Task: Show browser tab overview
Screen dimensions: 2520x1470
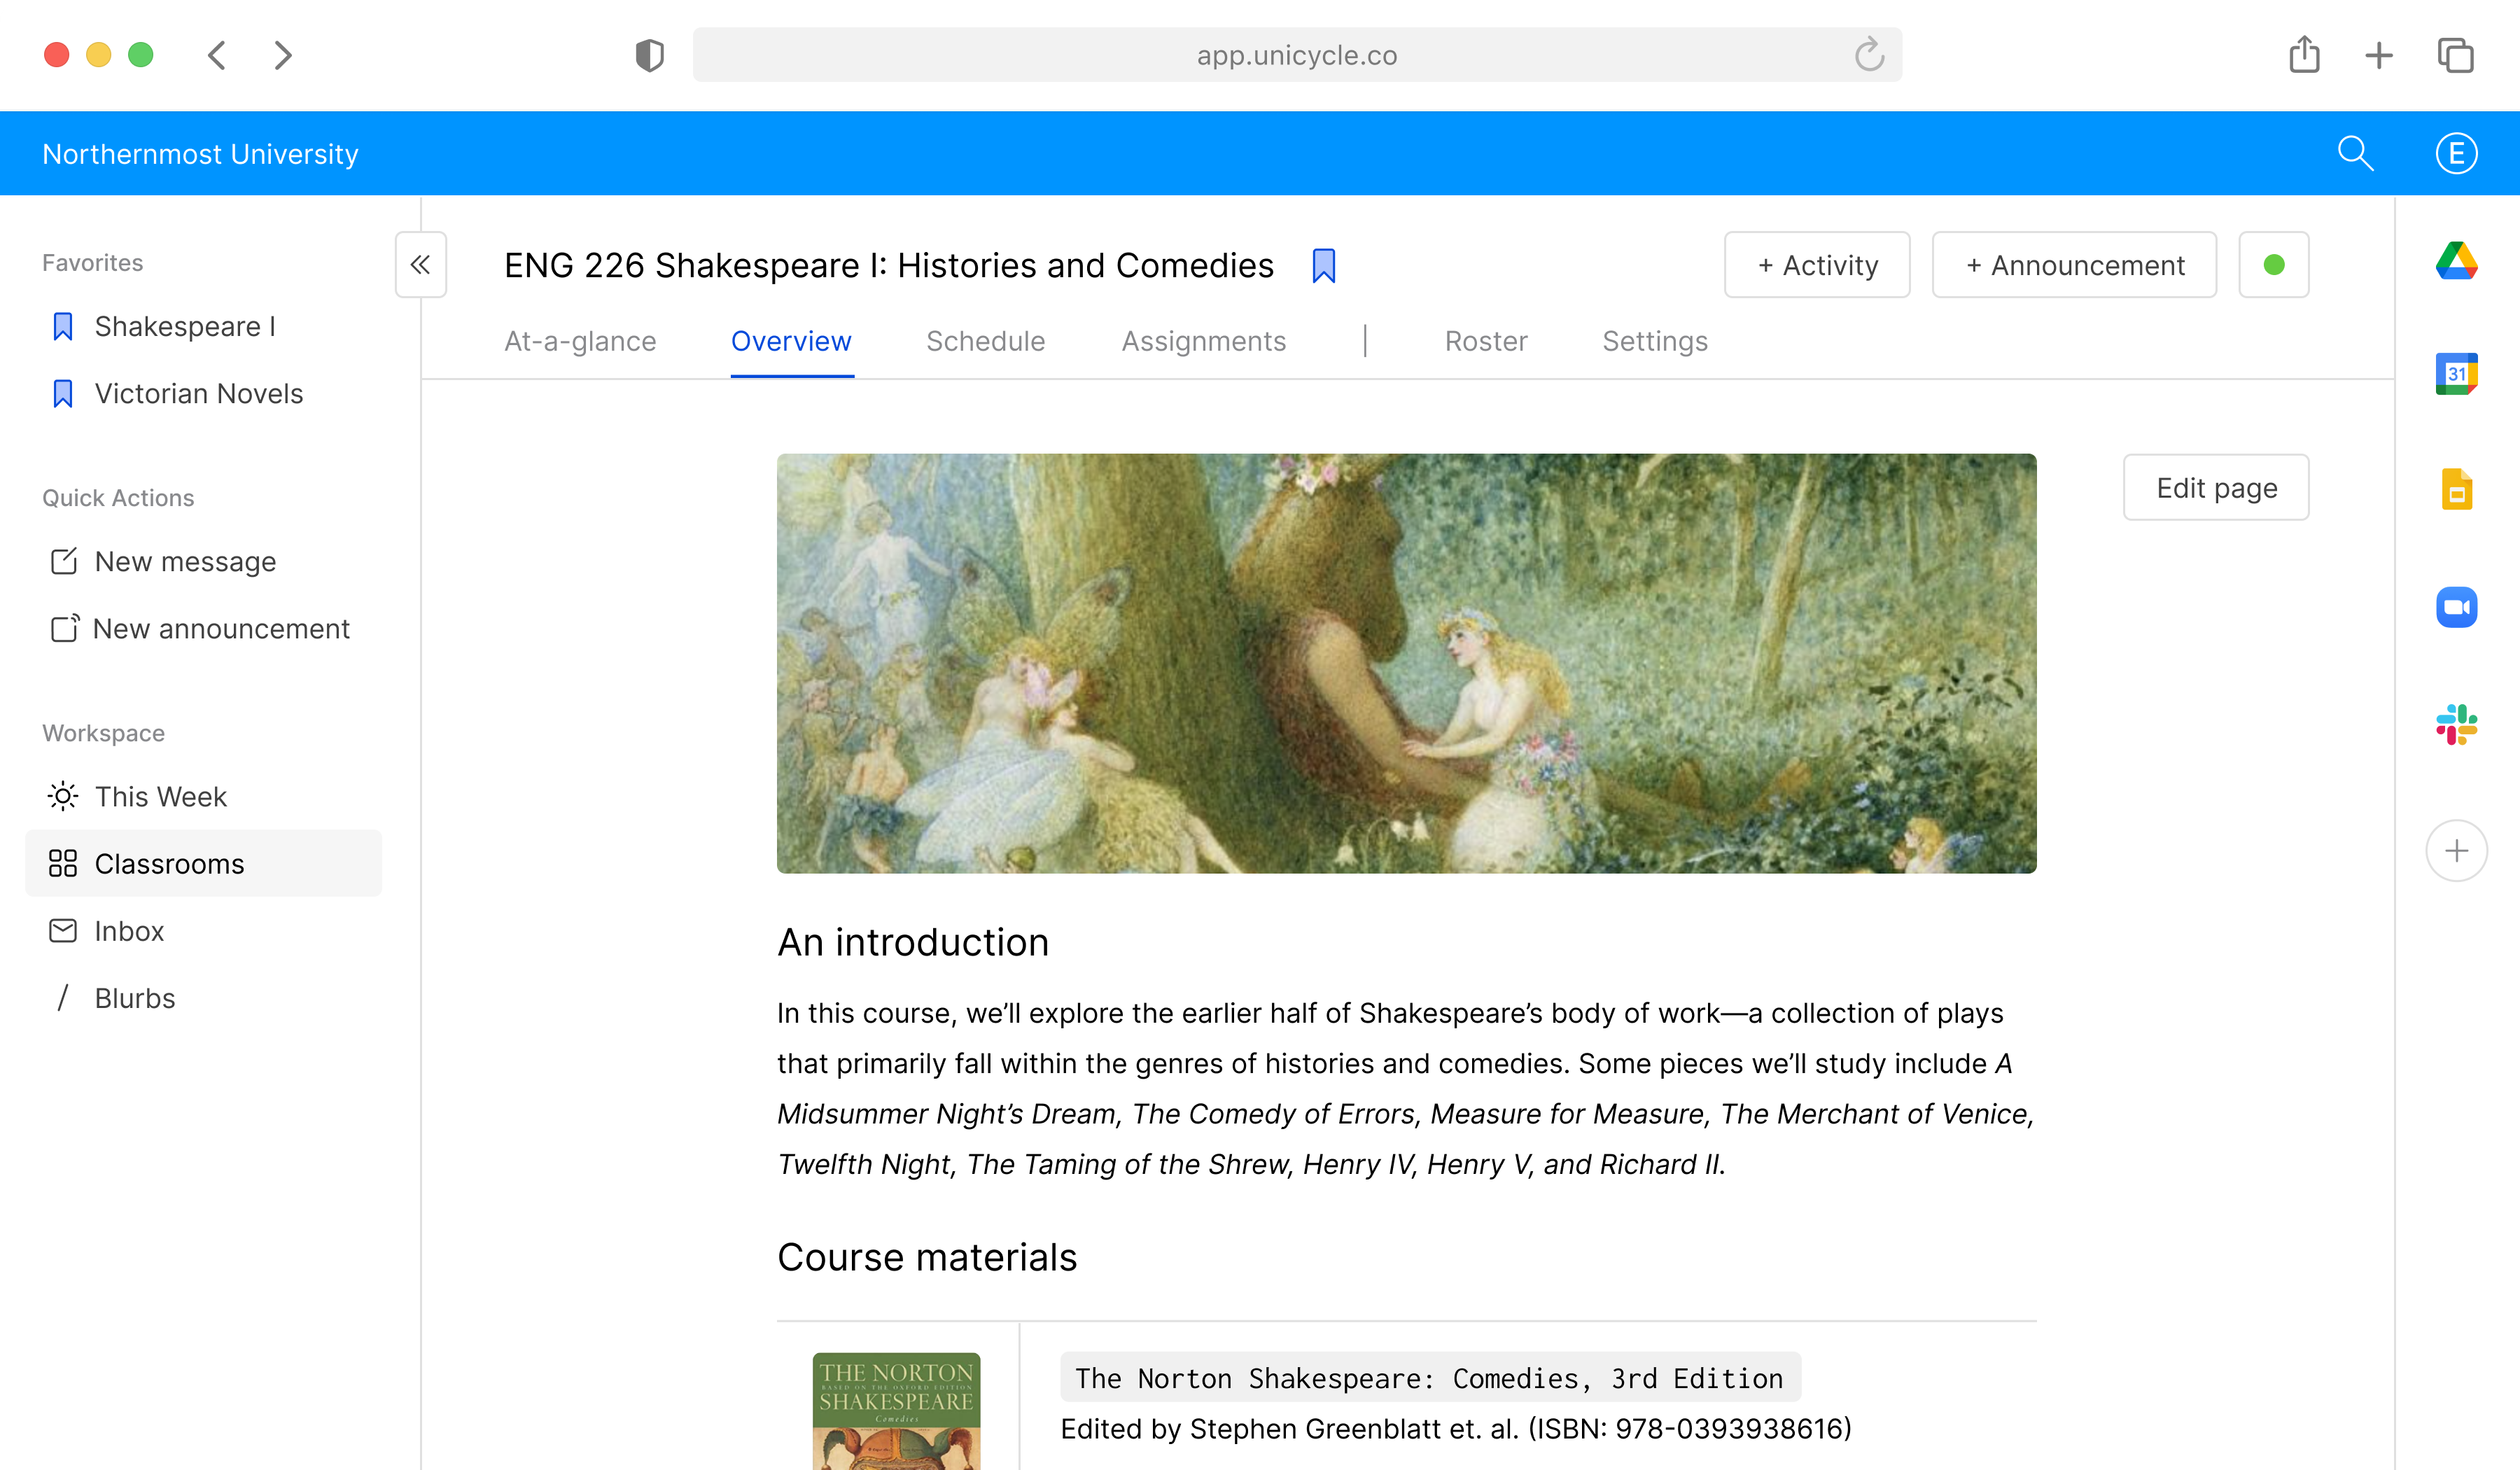Action: tap(2455, 55)
